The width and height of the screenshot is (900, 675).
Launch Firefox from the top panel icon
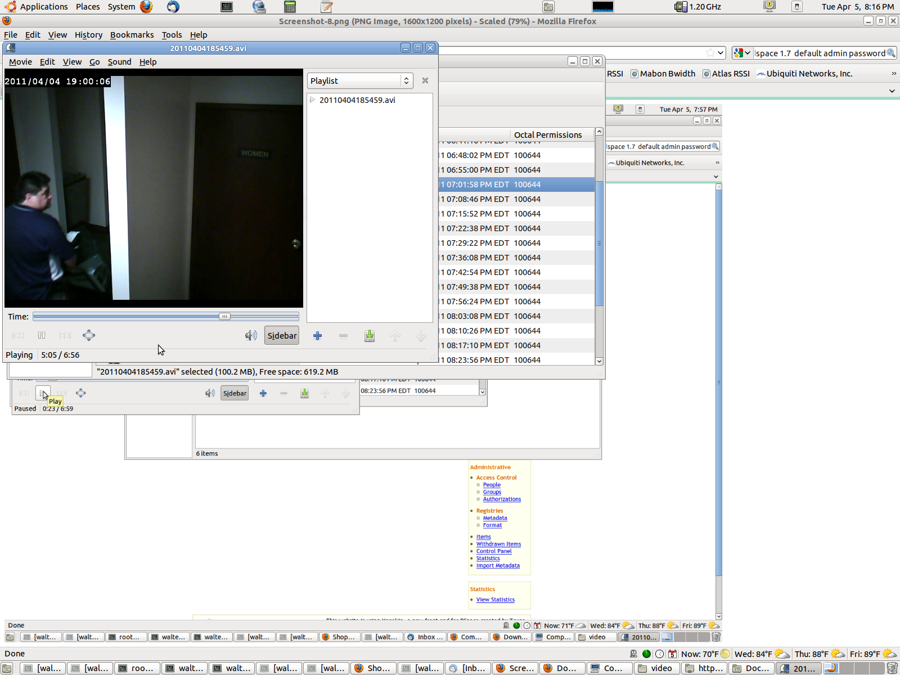coord(146,7)
